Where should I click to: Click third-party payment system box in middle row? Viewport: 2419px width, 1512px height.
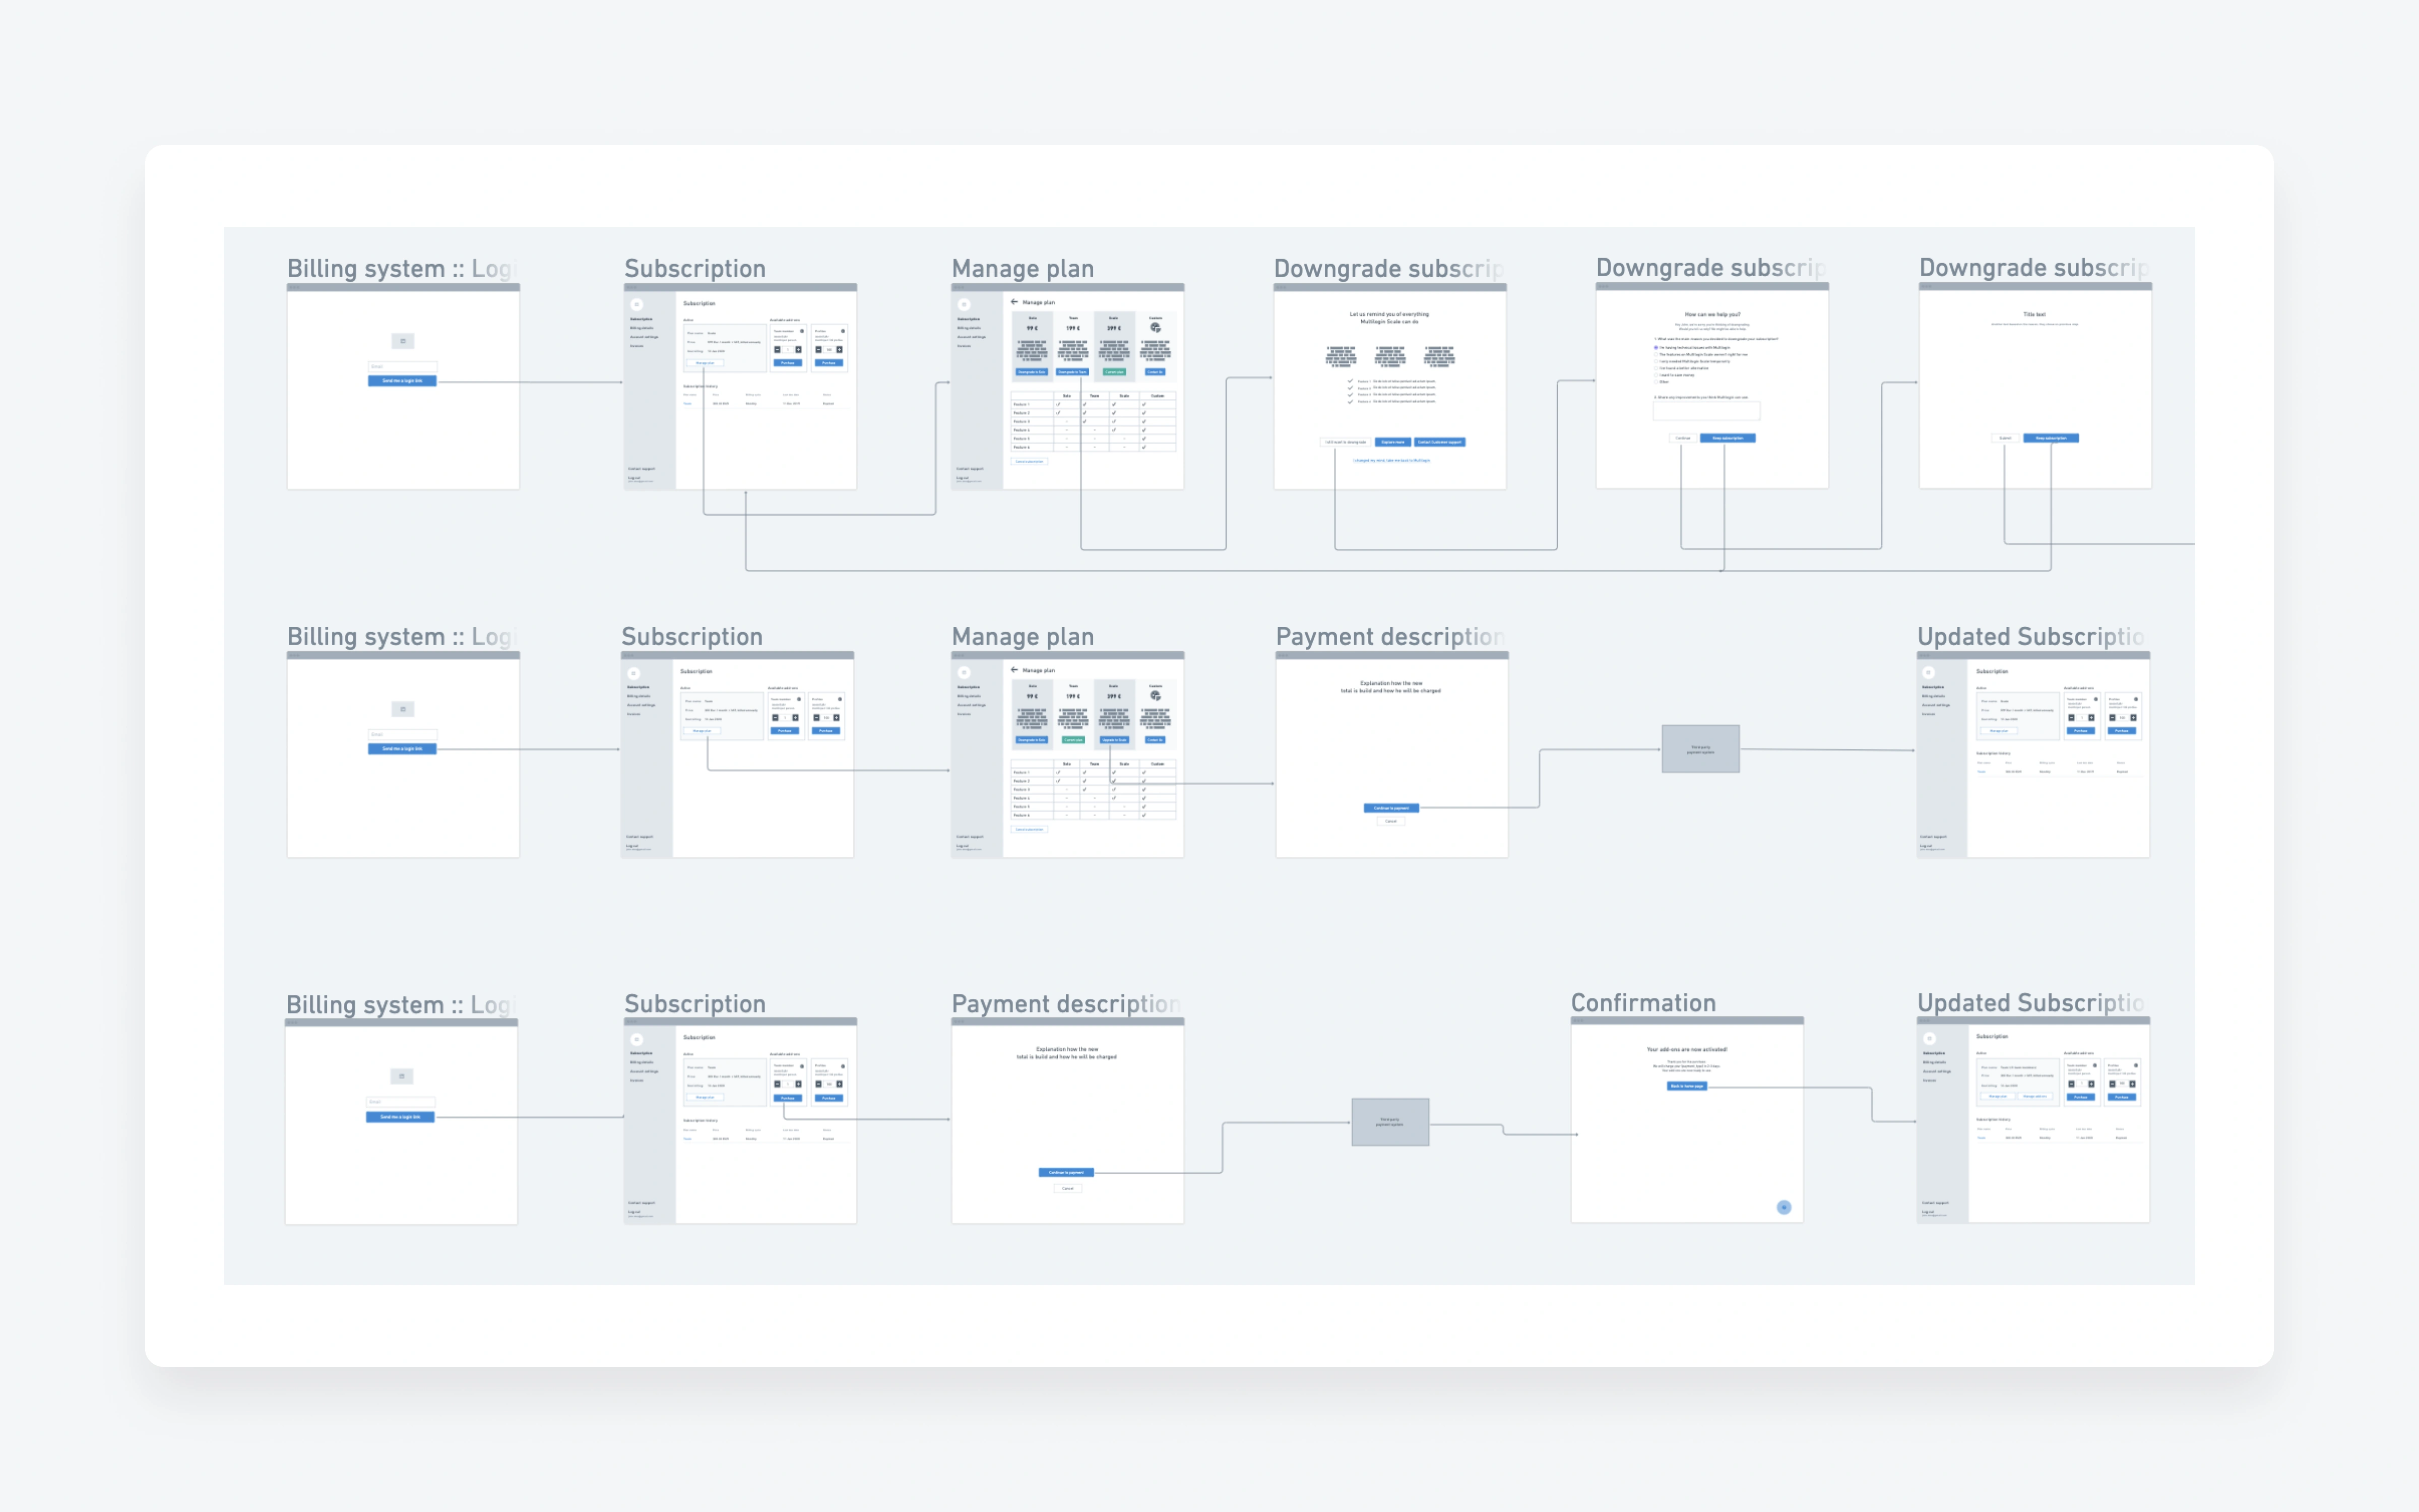coord(1700,749)
